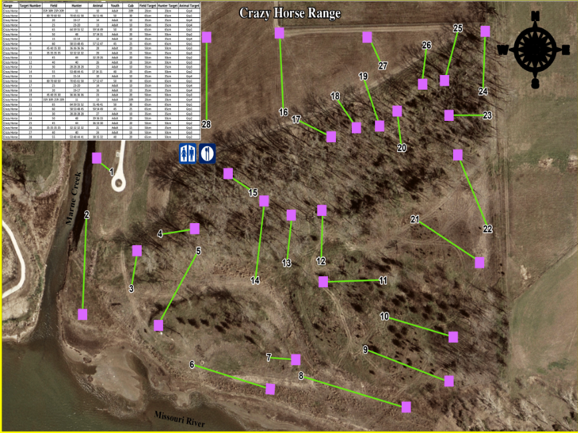Click the Target Number column header in table
This screenshot has width=578, height=433.
[31, 5]
